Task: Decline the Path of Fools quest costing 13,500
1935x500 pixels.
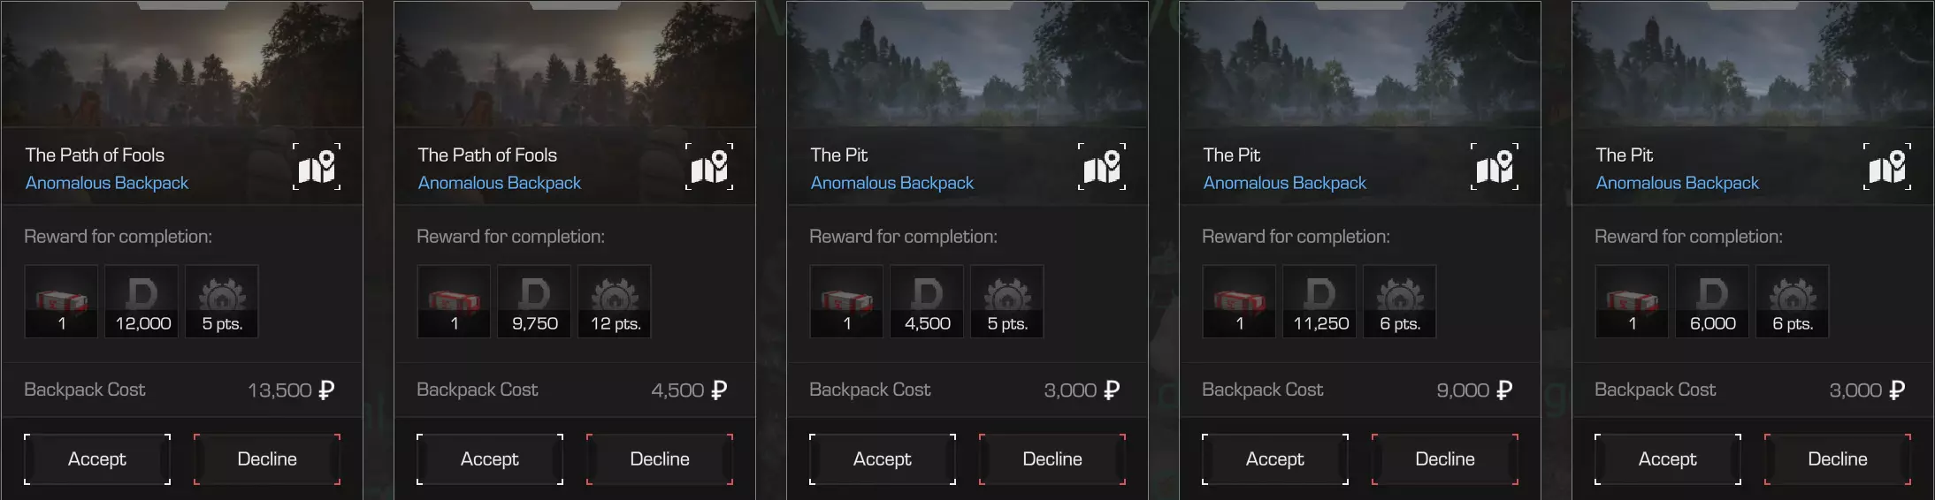Action: [267, 459]
